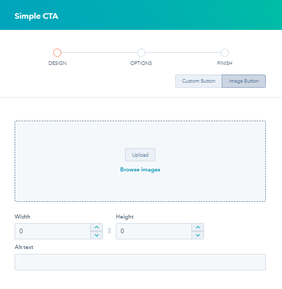Screen dimensions: 282x289
Task: Click the Height increase arrow
Action: click(x=197, y=227)
